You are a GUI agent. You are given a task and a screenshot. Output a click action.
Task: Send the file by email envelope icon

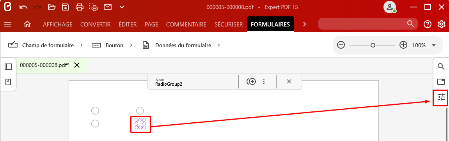point(108,7)
